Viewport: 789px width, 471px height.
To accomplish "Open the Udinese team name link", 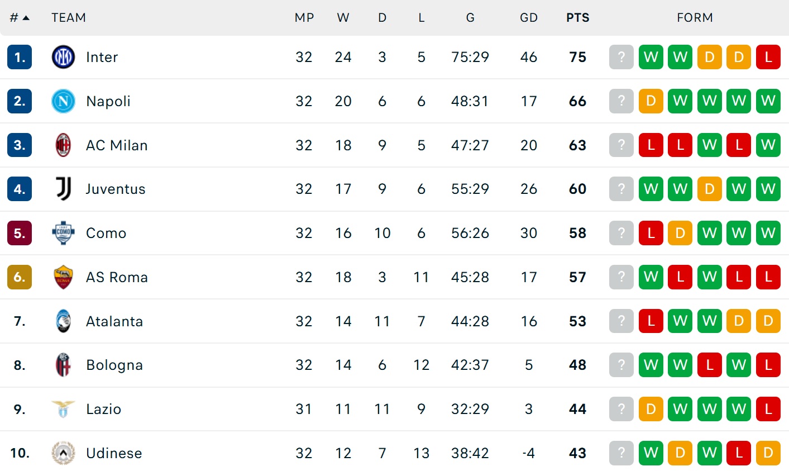I will click(x=114, y=453).
